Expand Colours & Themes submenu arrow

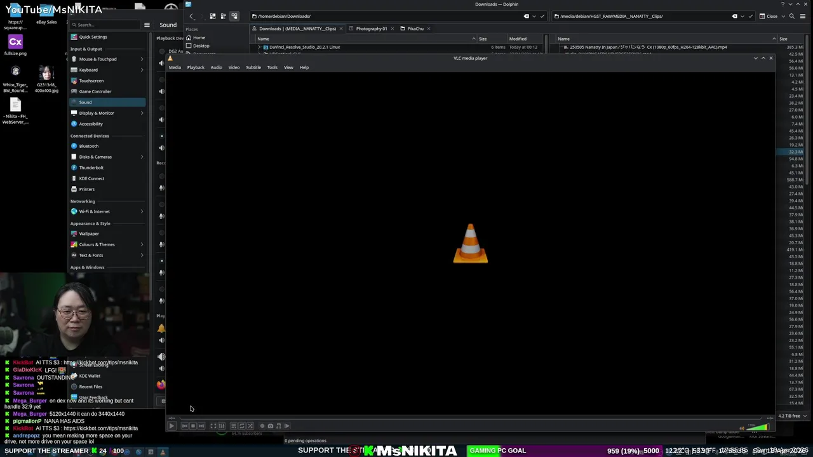click(x=142, y=244)
